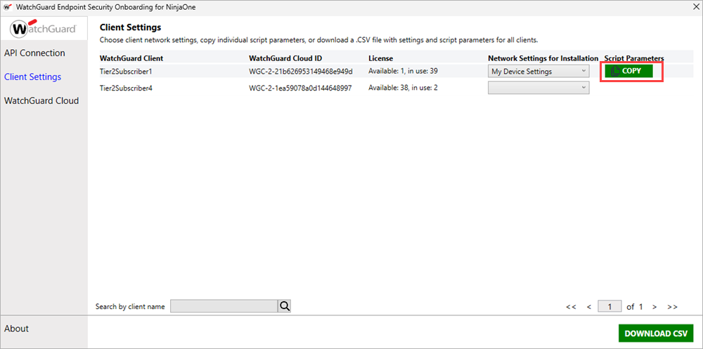Go to next page with > button
Viewport: 703px width, 349px height.
pos(654,307)
